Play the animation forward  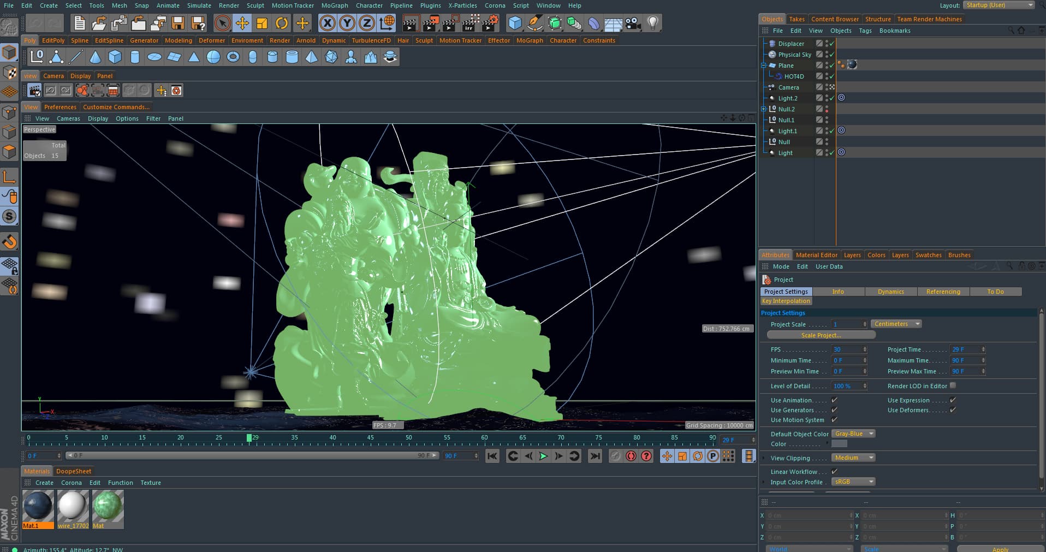(x=543, y=456)
